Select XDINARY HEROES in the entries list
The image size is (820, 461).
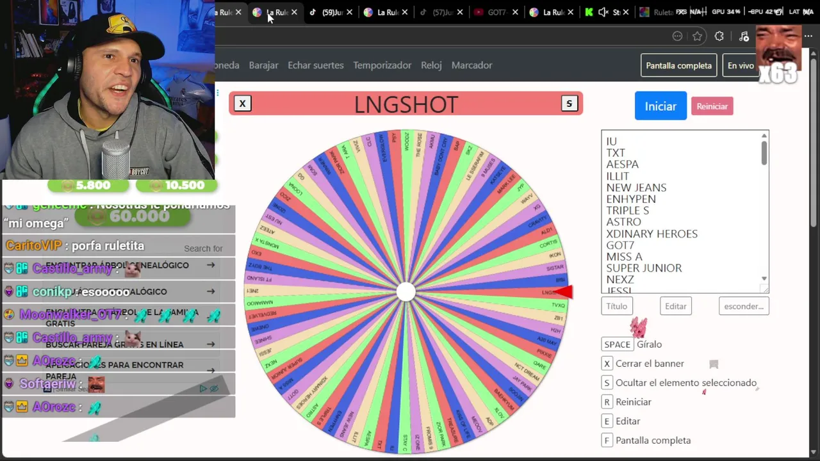click(x=652, y=234)
